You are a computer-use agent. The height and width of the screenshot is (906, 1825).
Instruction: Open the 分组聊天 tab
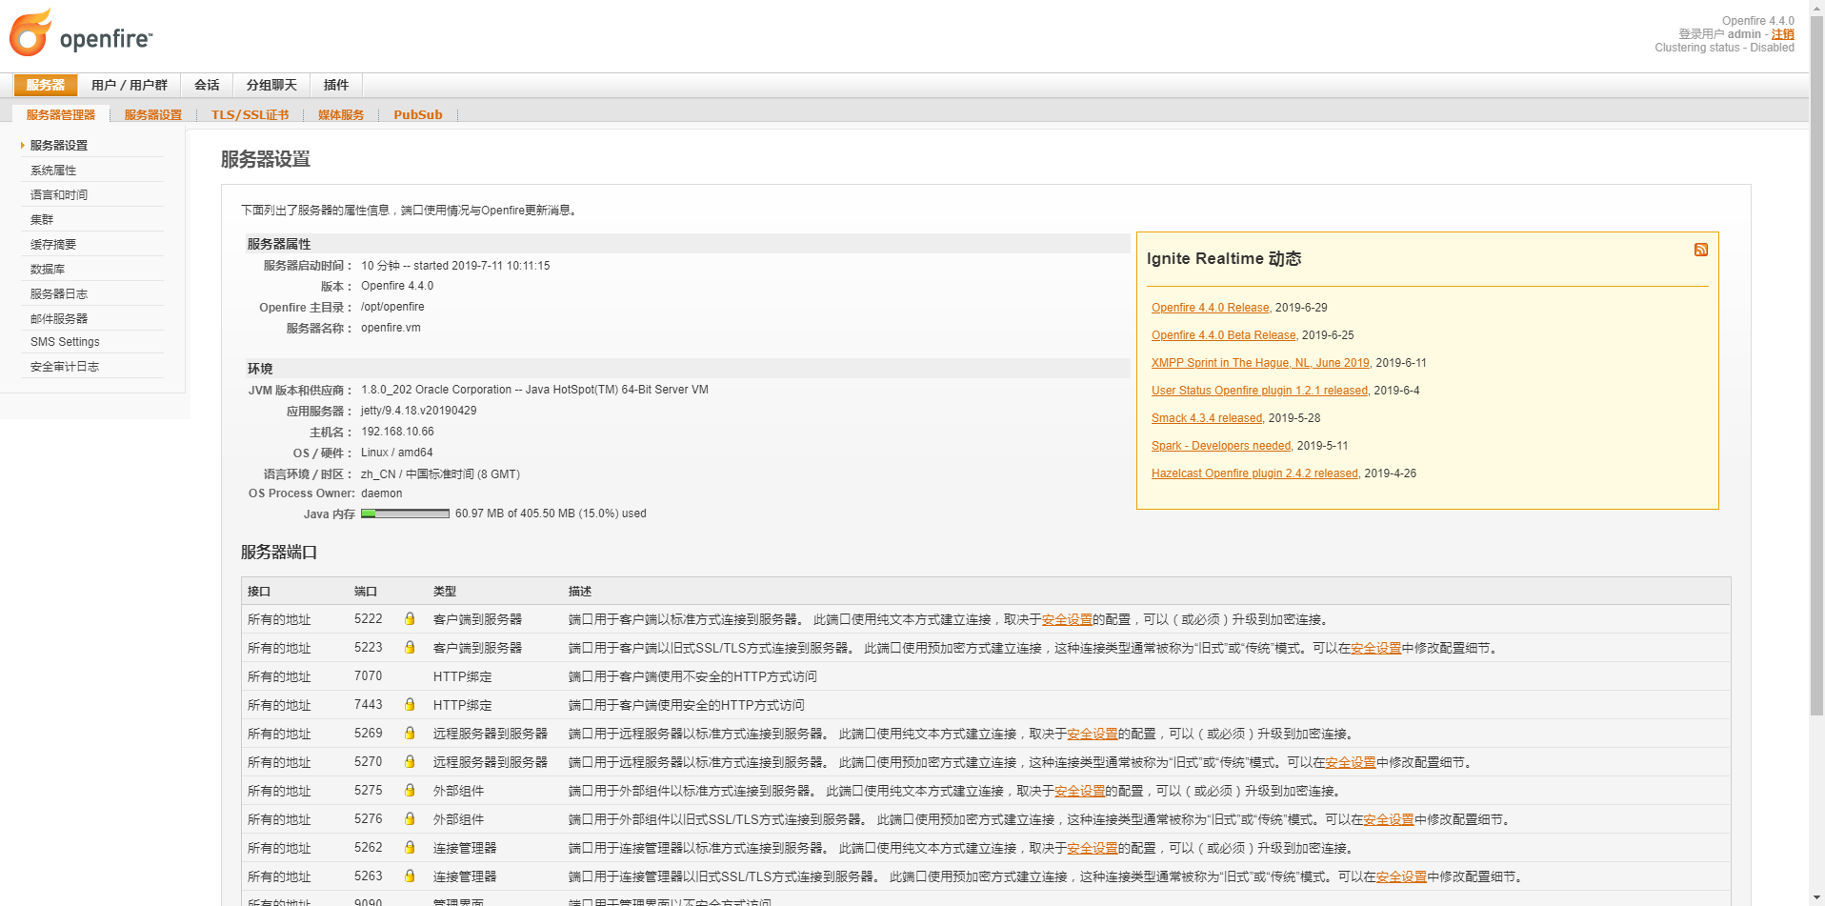point(271,85)
